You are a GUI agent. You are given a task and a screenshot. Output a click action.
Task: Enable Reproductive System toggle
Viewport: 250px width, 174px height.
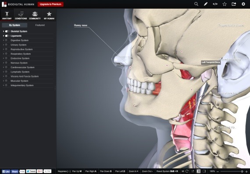[x=7, y=49]
